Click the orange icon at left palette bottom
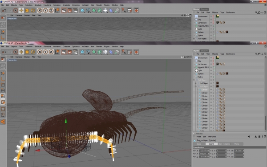 (x=3, y=122)
